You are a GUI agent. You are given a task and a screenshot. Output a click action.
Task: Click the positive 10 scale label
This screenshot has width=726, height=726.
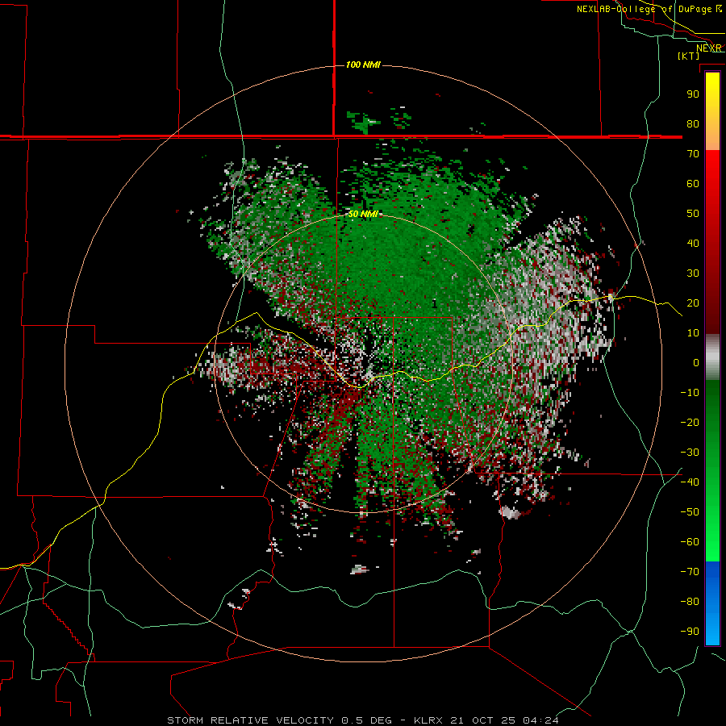click(x=693, y=333)
